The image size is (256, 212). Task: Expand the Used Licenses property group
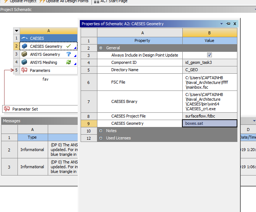[101, 138]
